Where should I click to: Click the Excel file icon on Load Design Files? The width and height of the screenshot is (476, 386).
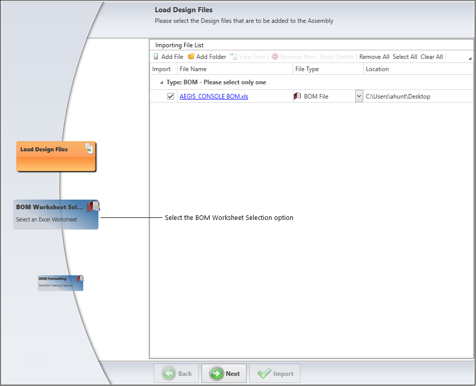click(90, 148)
